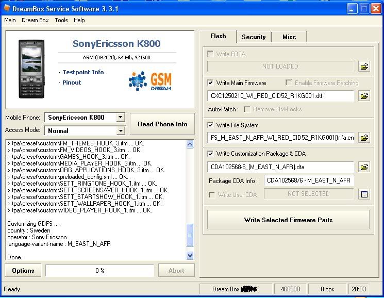Click File System file path field
The image size is (384, 298).
point(280,138)
